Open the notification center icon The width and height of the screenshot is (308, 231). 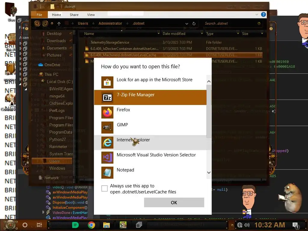click(295, 225)
